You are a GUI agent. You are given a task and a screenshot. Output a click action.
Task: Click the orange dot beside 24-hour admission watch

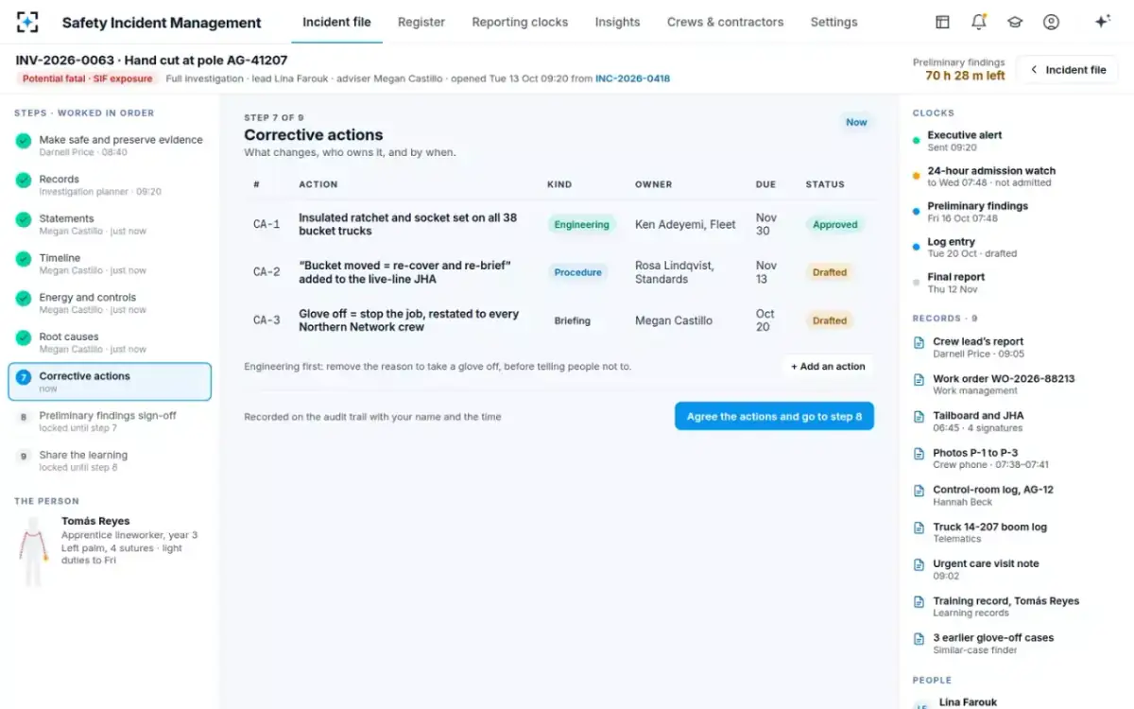coord(917,176)
